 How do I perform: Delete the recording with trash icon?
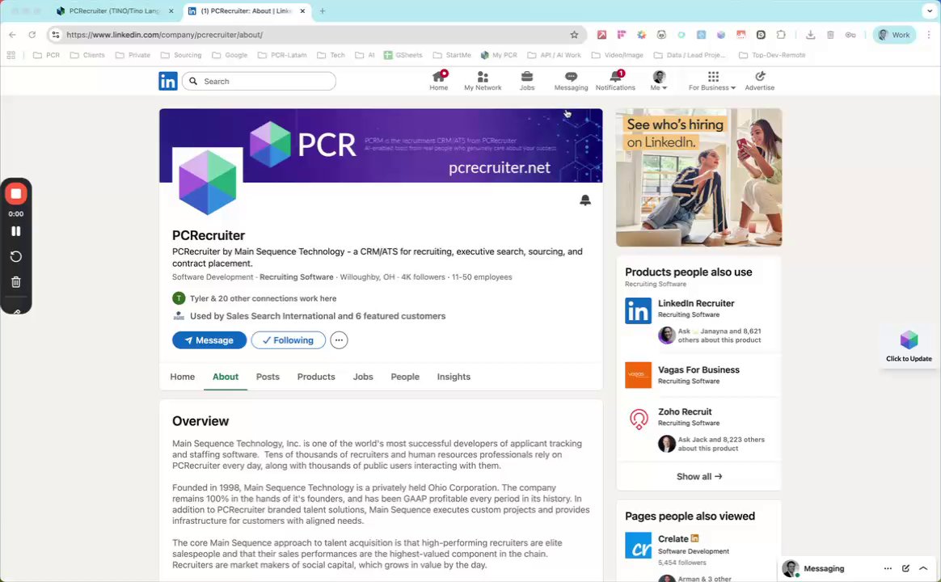[x=16, y=282]
